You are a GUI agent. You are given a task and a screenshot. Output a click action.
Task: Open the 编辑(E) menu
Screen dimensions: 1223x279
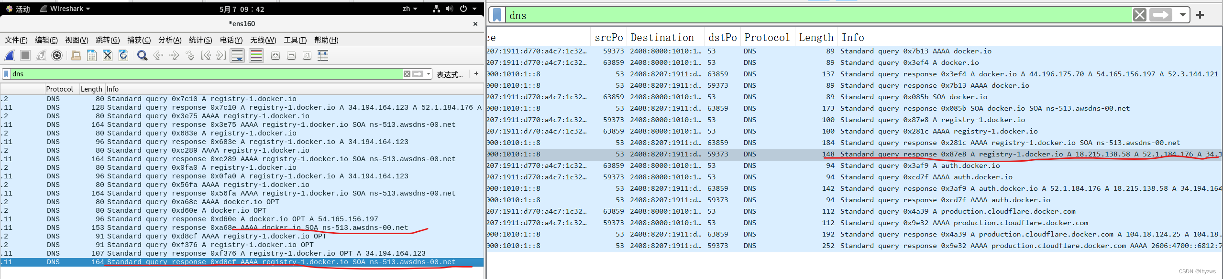point(46,40)
